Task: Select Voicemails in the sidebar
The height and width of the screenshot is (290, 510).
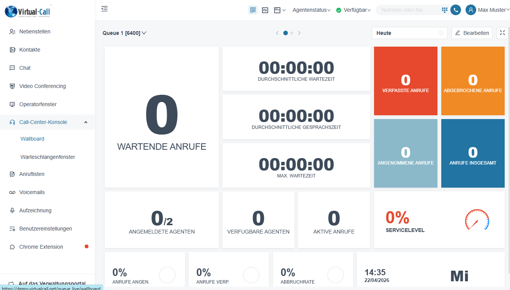Action: [32, 193]
